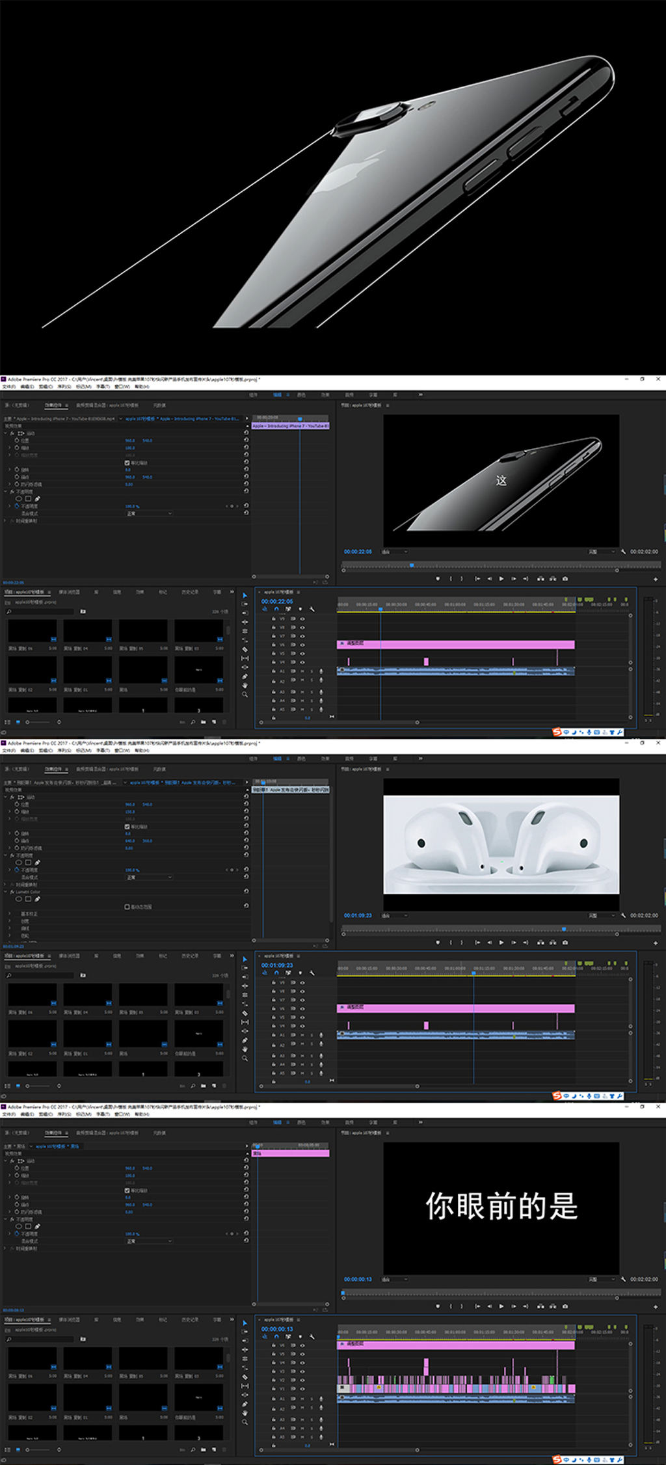The width and height of the screenshot is (666, 1465).
Task: Check the Lumetri Color checkbox in the AirPods window
Action: [127, 907]
